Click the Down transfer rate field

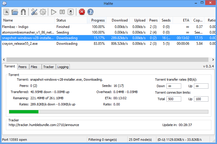click(174, 86)
